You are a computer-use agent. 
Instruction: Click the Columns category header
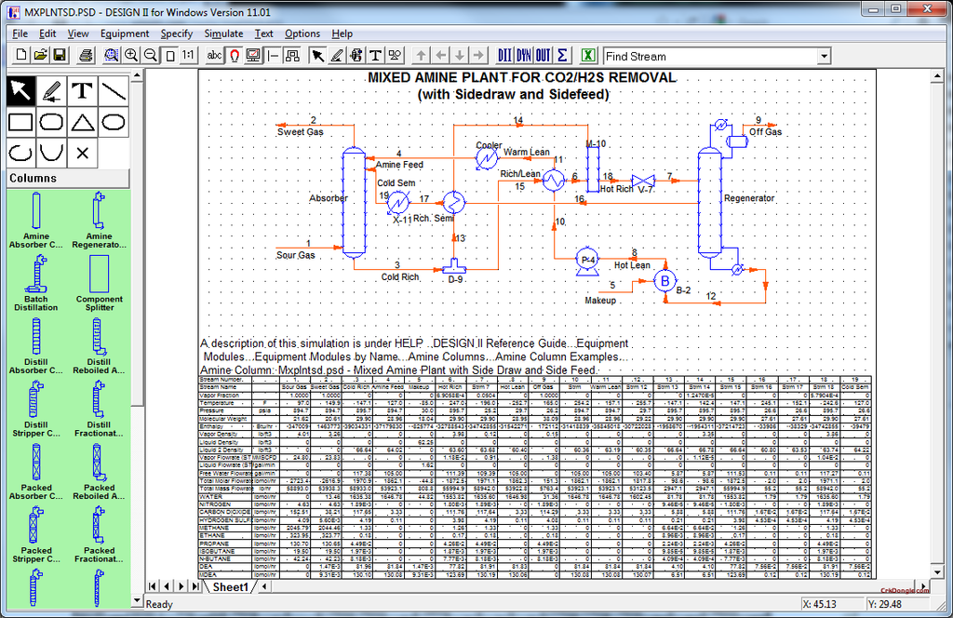[x=68, y=178]
